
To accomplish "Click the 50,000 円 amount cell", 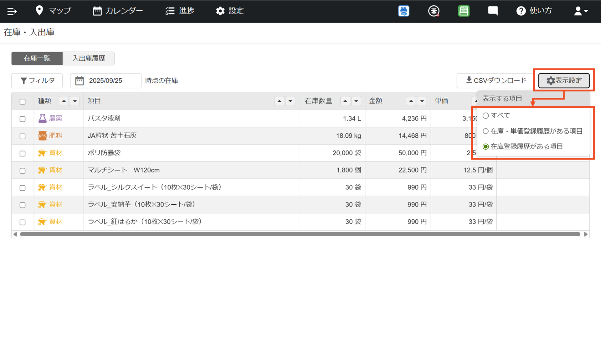I will point(398,153).
